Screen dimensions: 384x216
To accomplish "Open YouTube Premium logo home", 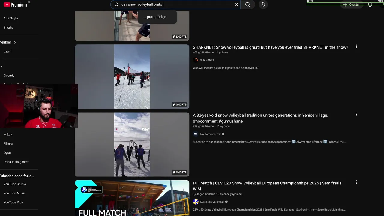I will coord(15,4).
